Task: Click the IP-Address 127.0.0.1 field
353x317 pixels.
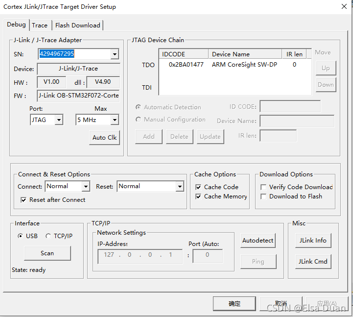Action: pos(140,256)
